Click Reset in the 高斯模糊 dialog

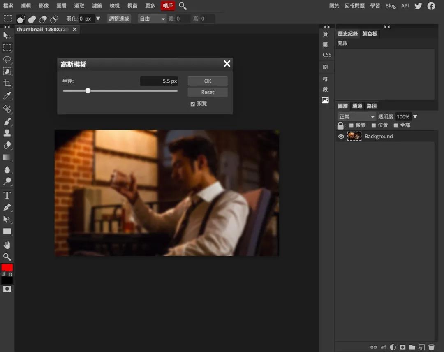(x=207, y=92)
